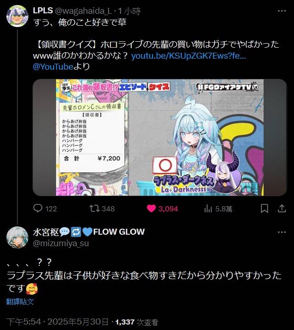The height and width of the screenshot is (330, 294).
Task: Click the LPLS display name
Action: click(43, 11)
